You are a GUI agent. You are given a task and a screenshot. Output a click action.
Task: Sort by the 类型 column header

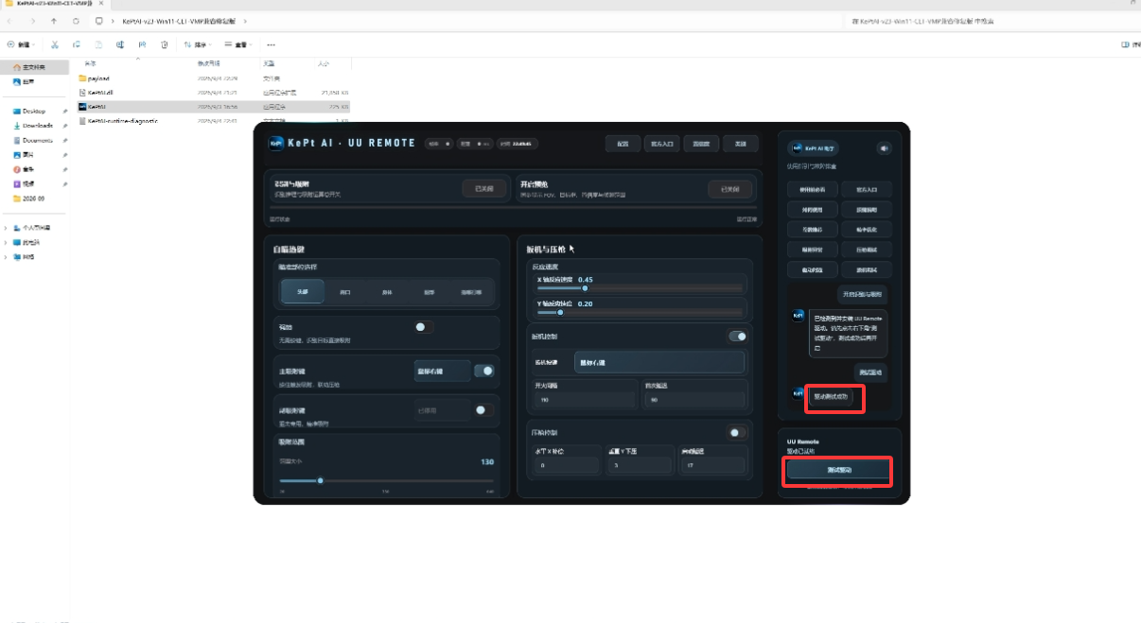pos(269,63)
